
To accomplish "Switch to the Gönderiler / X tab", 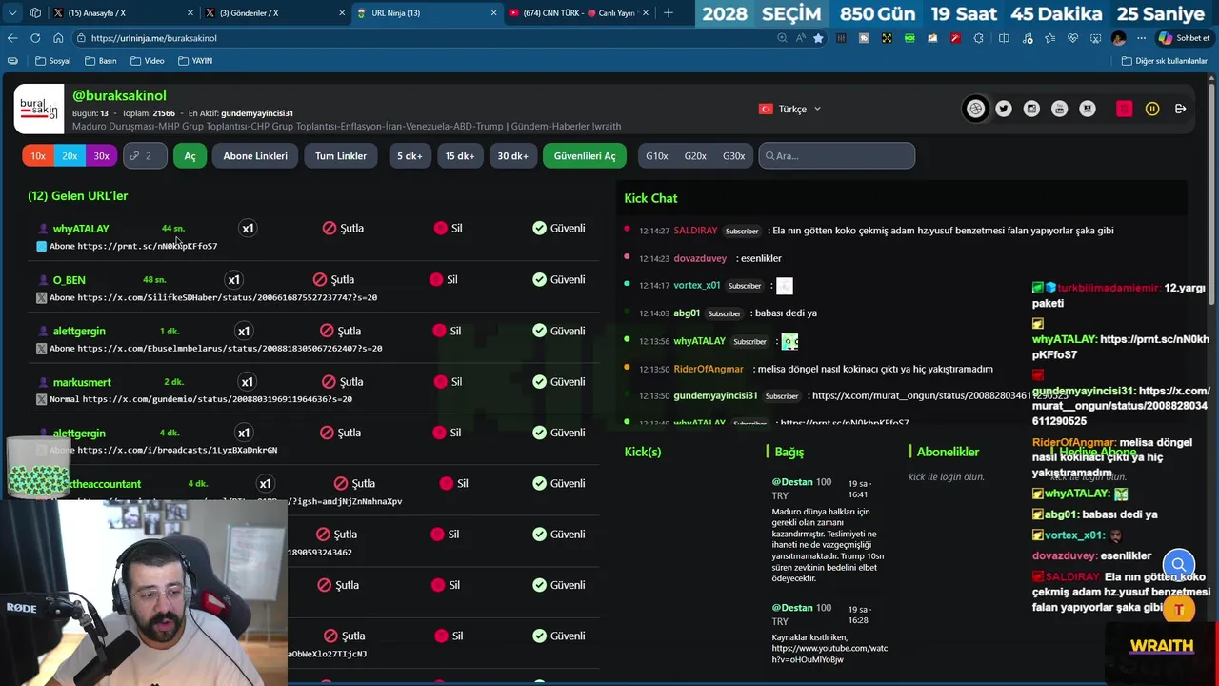I will click(274, 13).
